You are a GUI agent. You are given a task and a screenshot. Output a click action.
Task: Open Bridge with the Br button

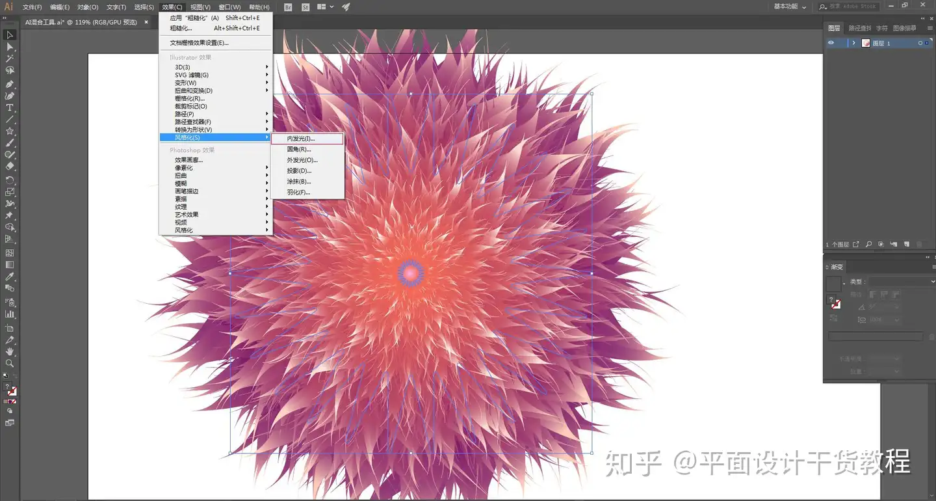(x=288, y=7)
